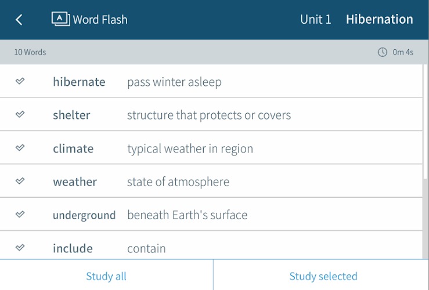
Task: Click the Word Flash flashcard icon
Action: click(x=60, y=19)
